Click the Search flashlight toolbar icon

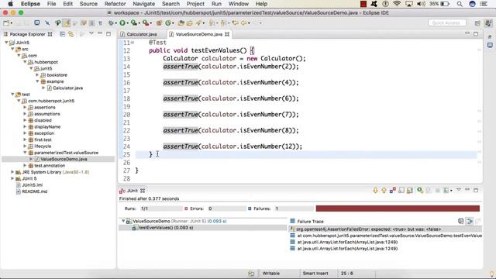198,22
